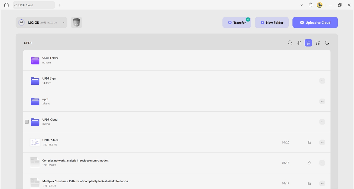The width and height of the screenshot is (354, 189).
Task: Open the Transfer list button
Action: tap(237, 23)
